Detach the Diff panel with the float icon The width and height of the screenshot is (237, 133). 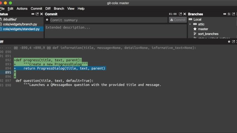coord(234,42)
